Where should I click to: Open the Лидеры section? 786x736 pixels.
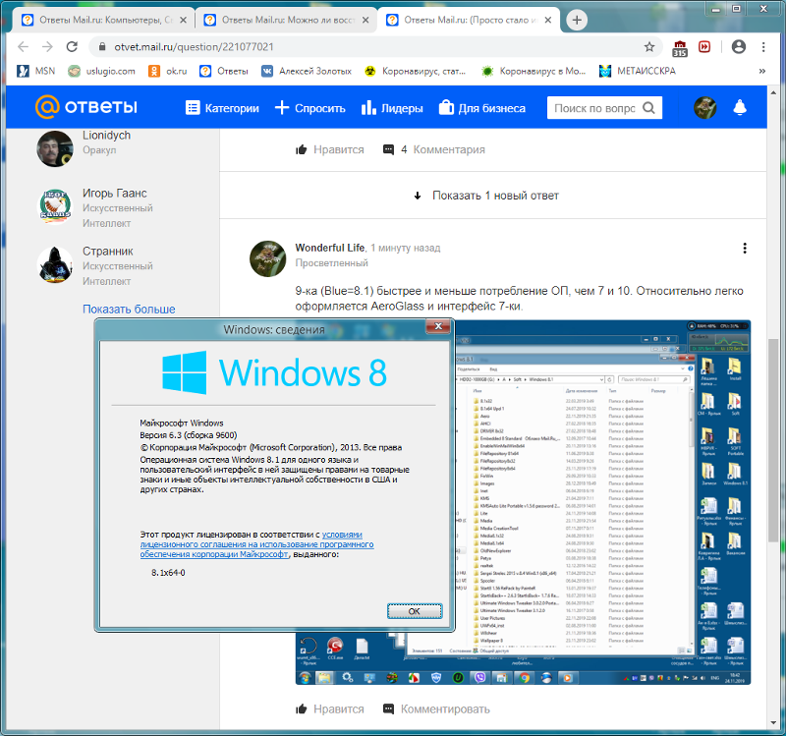click(x=392, y=108)
